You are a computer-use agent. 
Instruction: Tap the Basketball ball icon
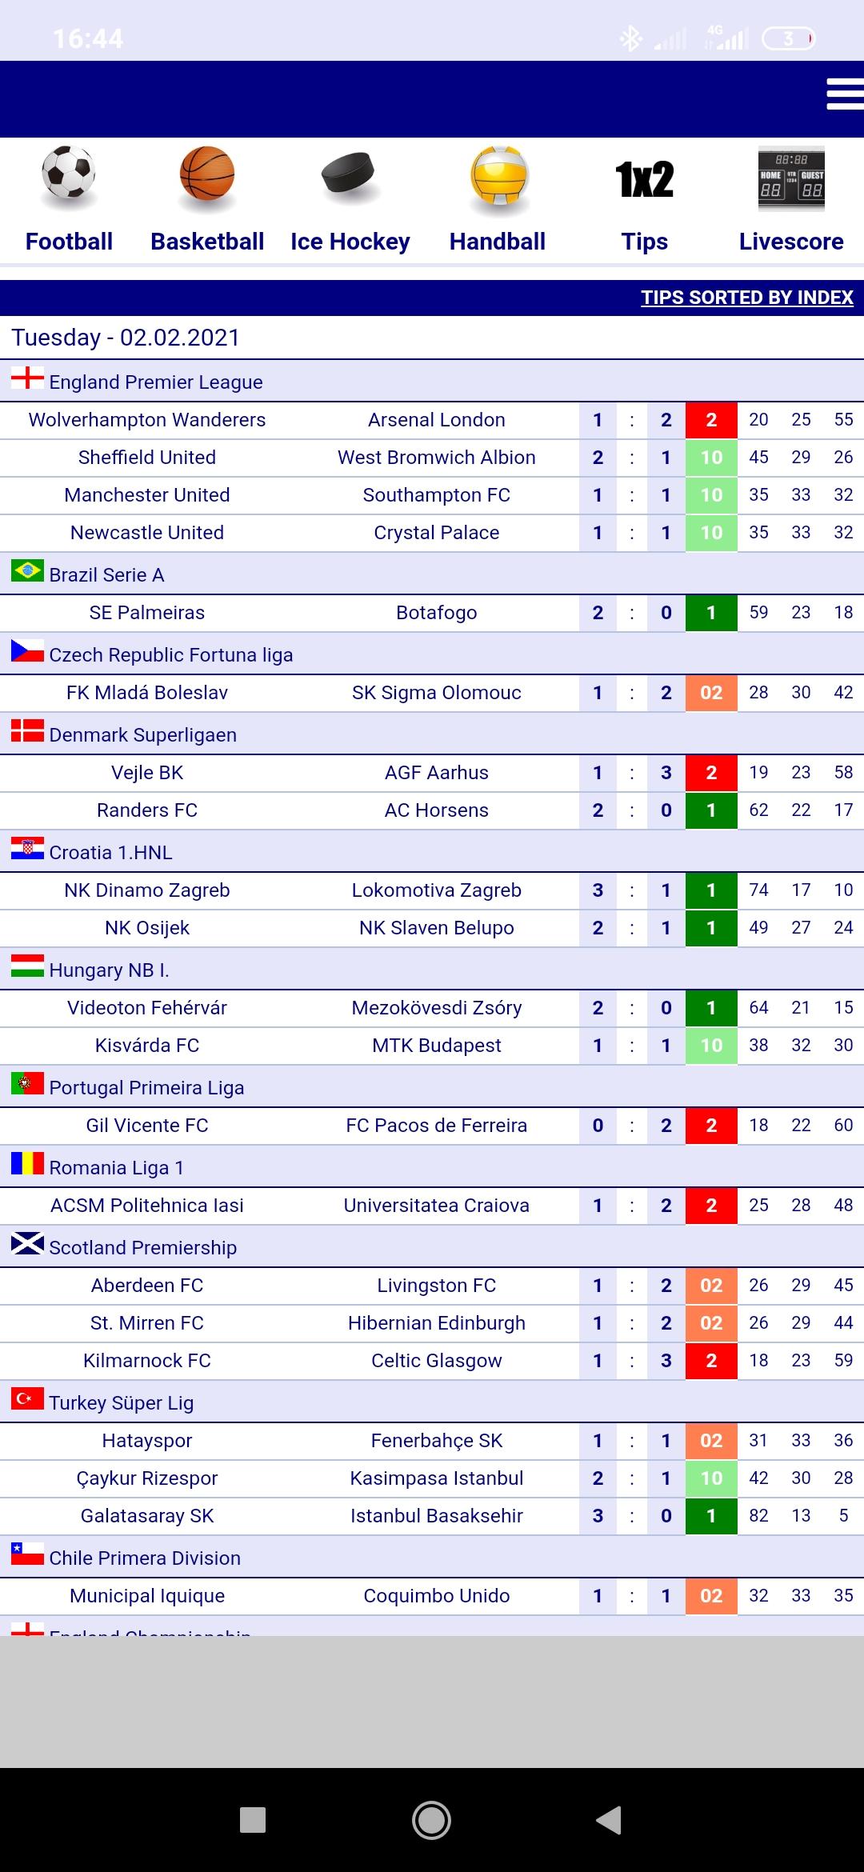(207, 174)
